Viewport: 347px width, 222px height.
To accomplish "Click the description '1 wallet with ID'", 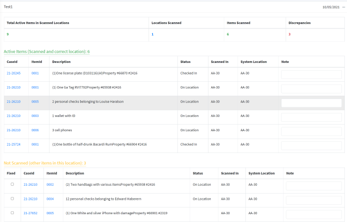I will 63,116.
